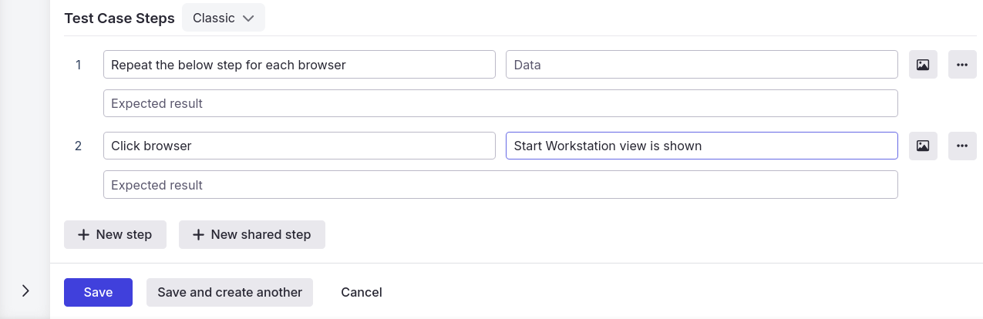
Task: Attach an image to step 1
Action: (923, 65)
